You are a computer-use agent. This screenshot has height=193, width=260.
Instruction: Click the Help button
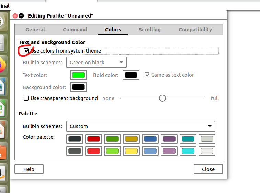(29, 169)
